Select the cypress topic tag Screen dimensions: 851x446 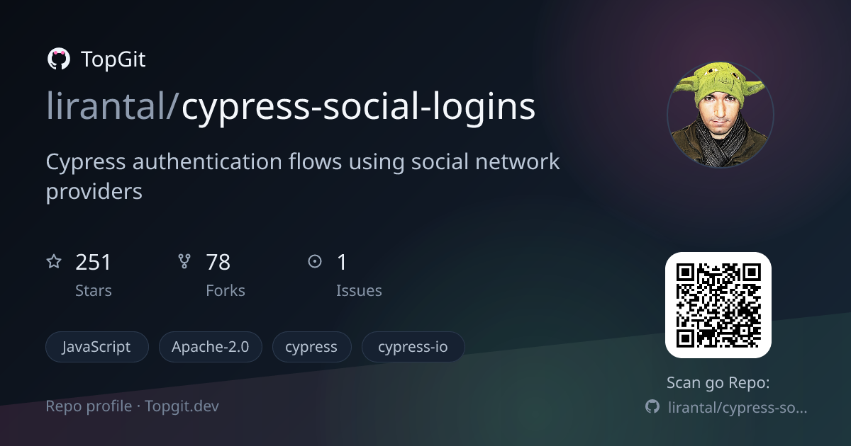[x=311, y=348]
